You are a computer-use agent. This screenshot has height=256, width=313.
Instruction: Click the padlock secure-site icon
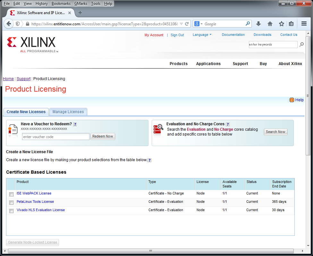(x=28, y=24)
